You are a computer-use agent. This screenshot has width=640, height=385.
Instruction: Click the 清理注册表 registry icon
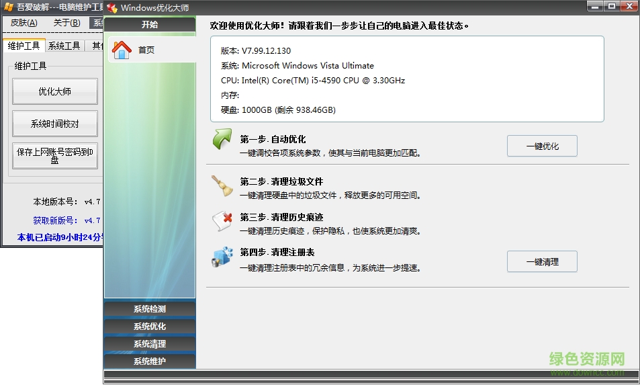click(x=222, y=259)
